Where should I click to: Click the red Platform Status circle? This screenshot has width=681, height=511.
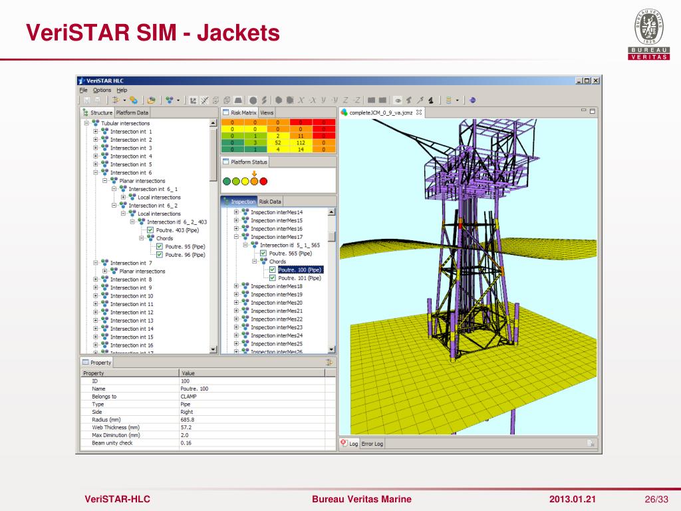click(x=263, y=181)
